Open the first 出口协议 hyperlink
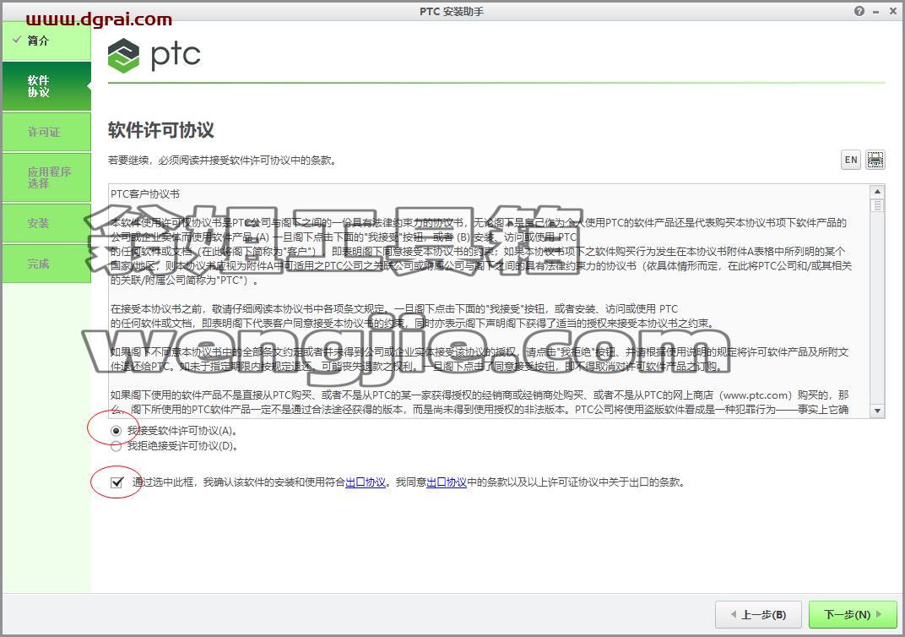The height and width of the screenshot is (637, 905). tap(366, 482)
